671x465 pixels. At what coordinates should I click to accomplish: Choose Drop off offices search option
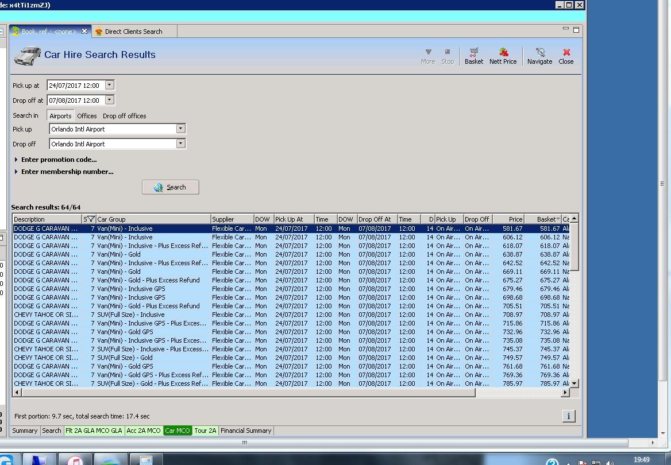[x=124, y=116]
